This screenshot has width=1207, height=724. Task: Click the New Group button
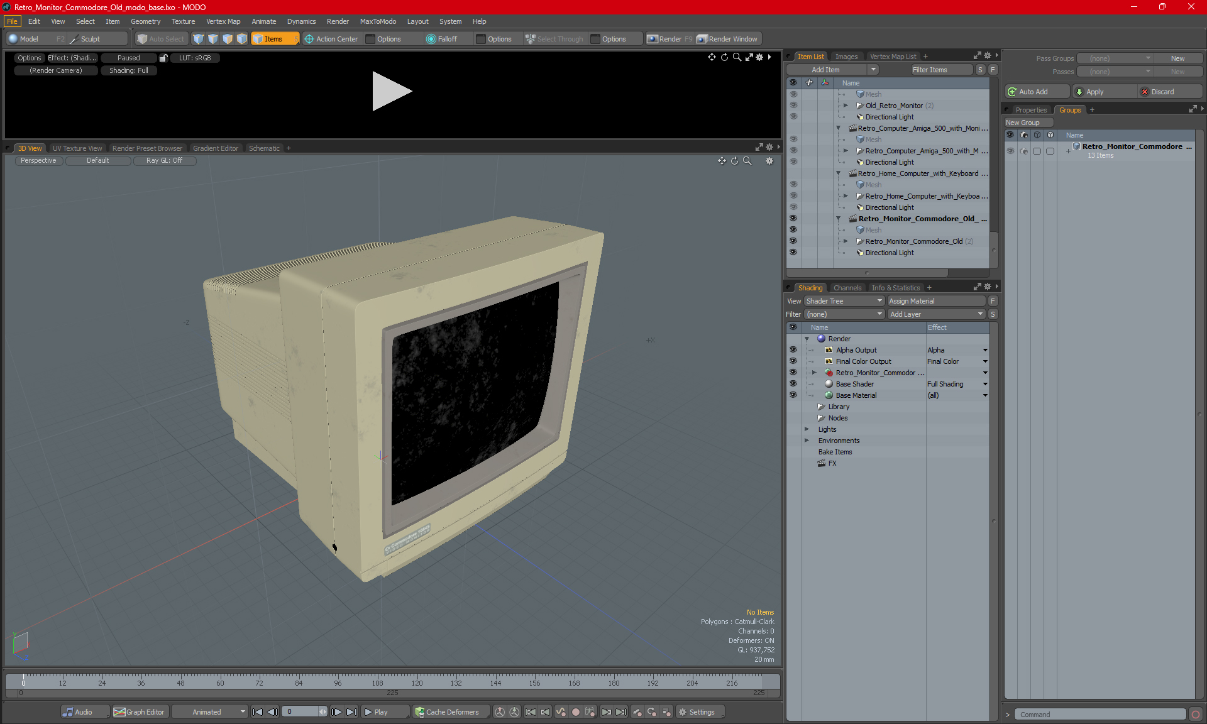tap(1028, 123)
